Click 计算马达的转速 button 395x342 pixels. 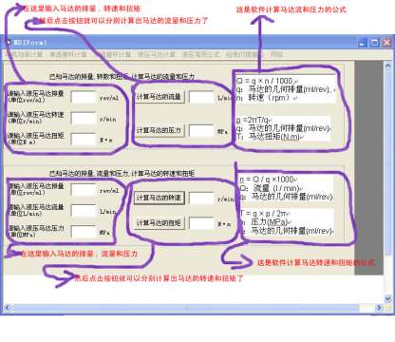[160, 198]
